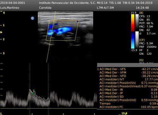Click the depth marker at 2 cm
The image size is (158, 115).
[3, 39]
